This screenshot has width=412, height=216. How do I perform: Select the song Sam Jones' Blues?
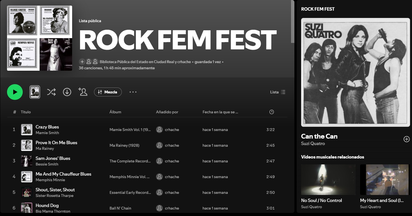(53, 158)
